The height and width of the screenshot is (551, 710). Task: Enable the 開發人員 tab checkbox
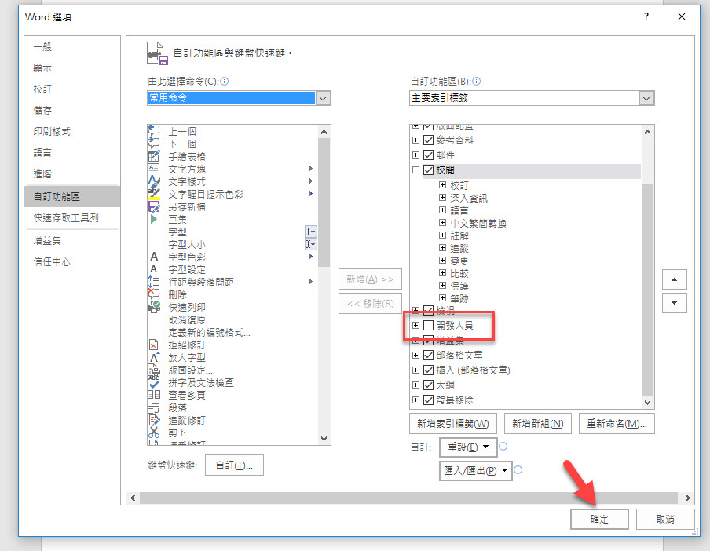tap(428, 325)
